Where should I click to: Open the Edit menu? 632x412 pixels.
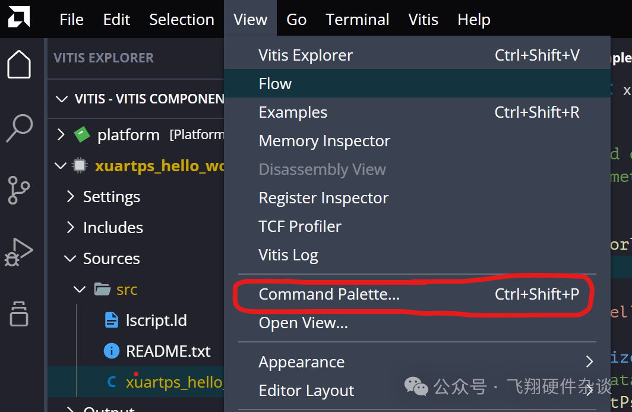tap(116, 20)
